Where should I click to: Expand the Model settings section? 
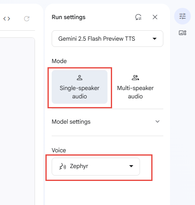pos(107,122)
